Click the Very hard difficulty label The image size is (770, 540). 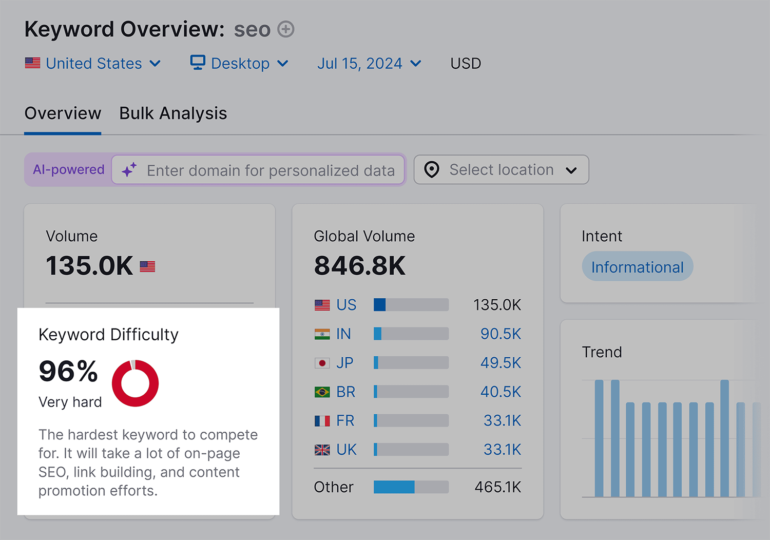70,402
